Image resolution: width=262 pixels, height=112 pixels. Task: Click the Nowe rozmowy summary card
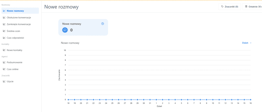click(x=83, y=27)
